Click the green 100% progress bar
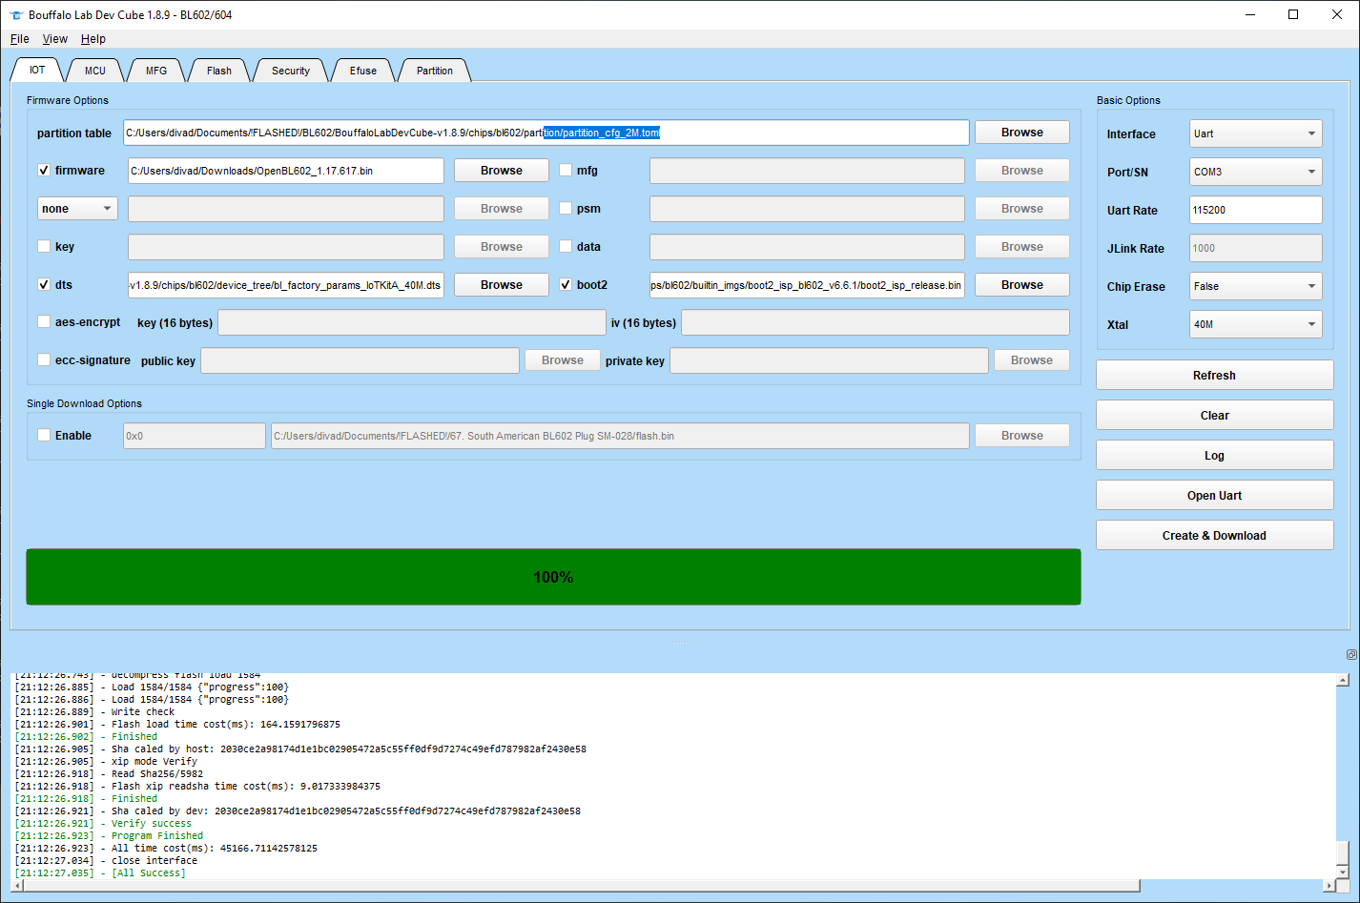 [x=553, y=577]
